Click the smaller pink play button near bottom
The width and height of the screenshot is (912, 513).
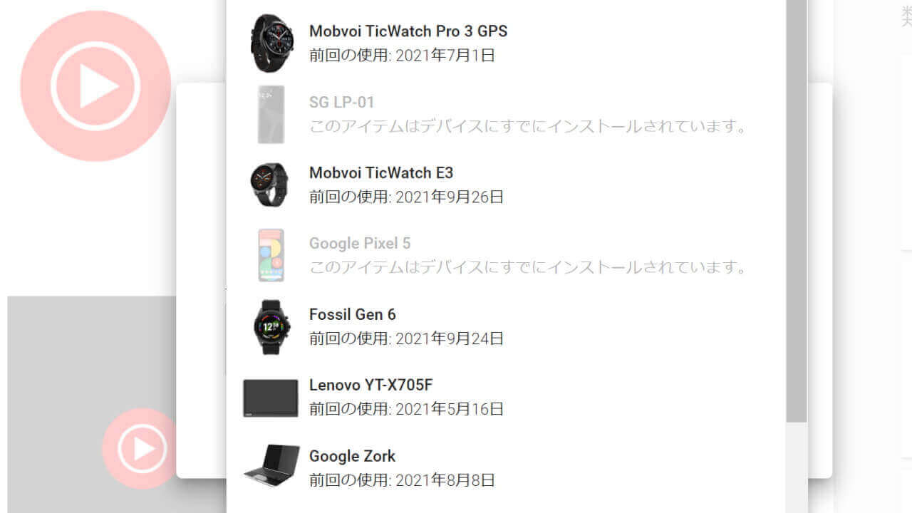coord(140,449)
